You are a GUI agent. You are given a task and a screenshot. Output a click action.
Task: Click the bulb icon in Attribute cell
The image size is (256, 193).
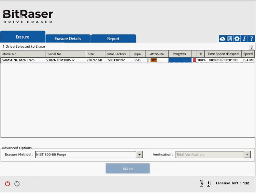[x=148, y=60]
